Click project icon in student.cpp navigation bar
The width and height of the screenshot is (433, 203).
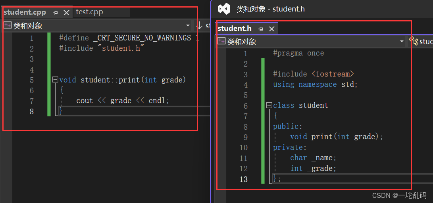tap(8, 25)
